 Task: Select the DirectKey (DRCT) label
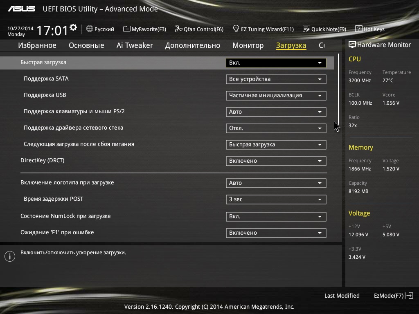point(43,160)
